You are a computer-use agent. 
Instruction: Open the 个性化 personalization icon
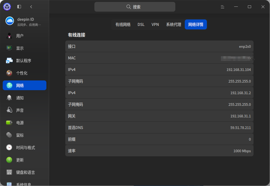click(9, 73)
